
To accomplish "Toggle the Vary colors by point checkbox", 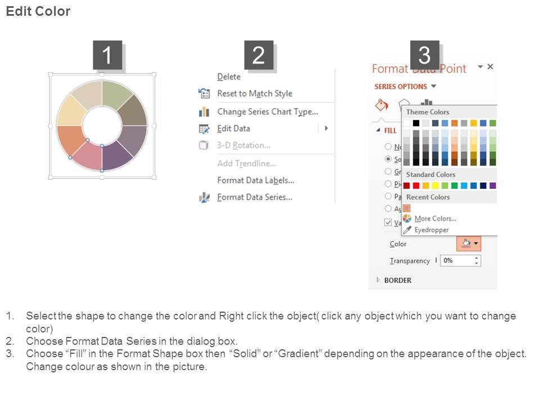I will tap(388, 222).
